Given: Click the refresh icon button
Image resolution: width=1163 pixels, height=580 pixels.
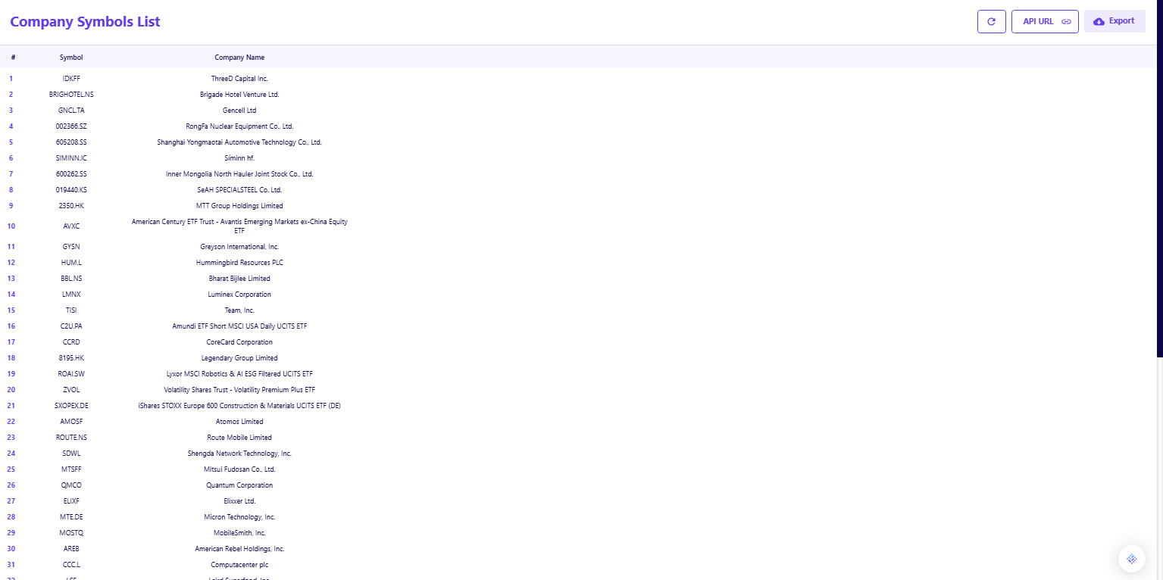Looking at the screenshot, I should click(991, 21).
